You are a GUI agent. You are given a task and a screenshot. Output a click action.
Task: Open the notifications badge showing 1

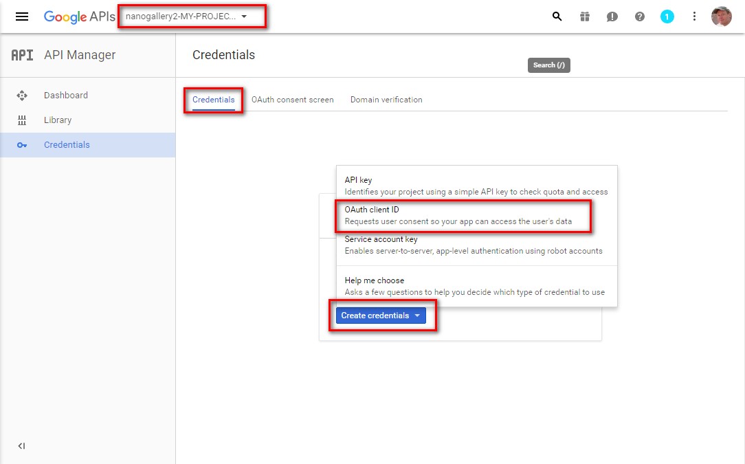[x=667, y=16]
